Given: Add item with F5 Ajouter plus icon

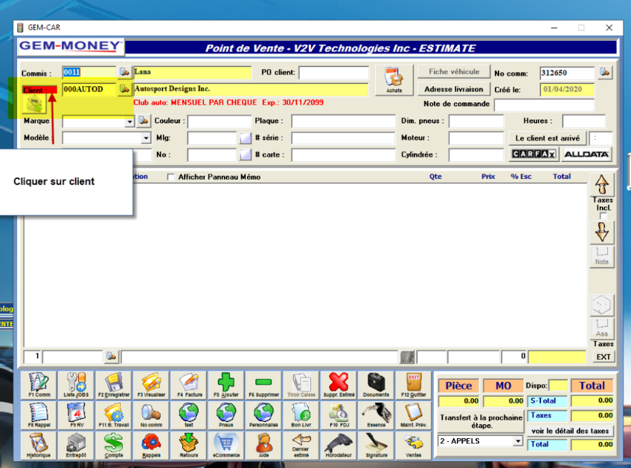Looking at the screenshot, I should 226,386.
